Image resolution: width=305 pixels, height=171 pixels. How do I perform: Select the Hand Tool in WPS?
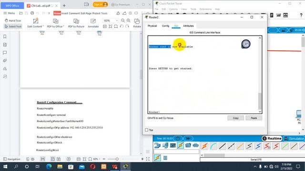click(13, 20)
